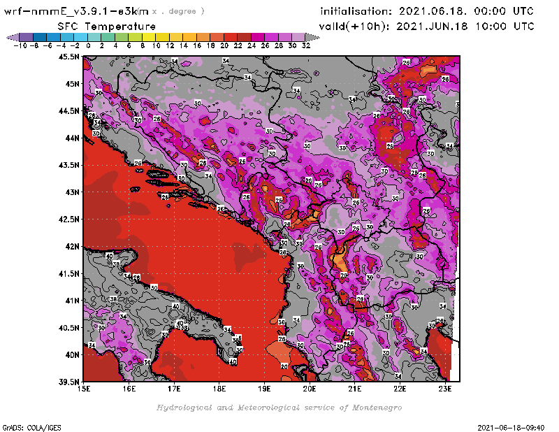Click the 45.5N latitude axis label
This screenshot has width=559, height=432.
pyautogui.click(x=68, y=57)
